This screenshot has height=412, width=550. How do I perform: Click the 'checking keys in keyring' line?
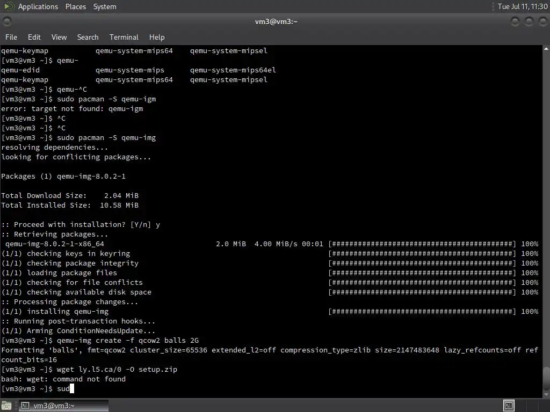(x=66, y=253)
